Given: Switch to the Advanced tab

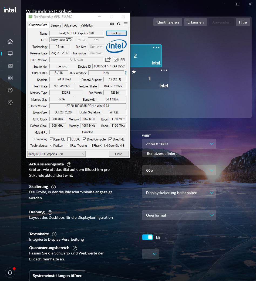Looking at the screenshot, I should tap(71, 25).
